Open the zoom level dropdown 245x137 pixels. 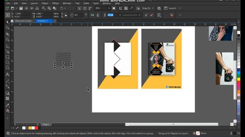click(109, 8)
